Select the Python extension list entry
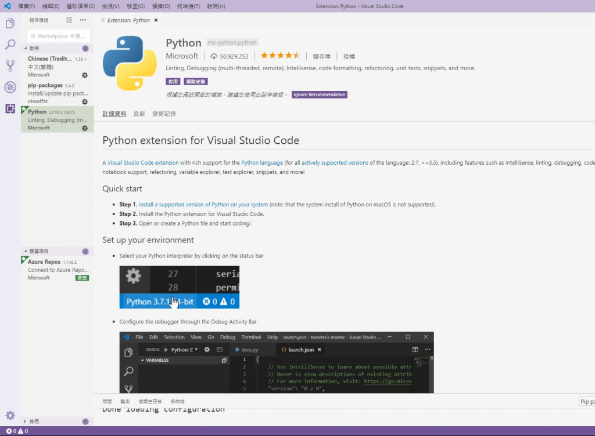Viewport: 595px width, 436px height. [x=58, y=119]
